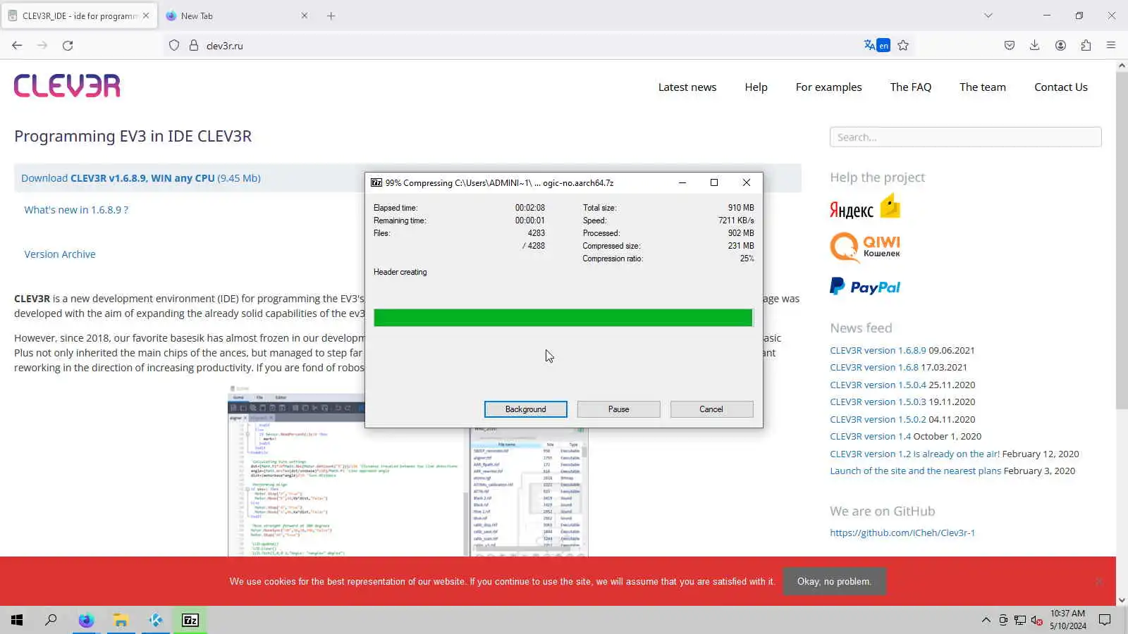This screenshot has width=1128, height=634.
Task: Close the CLEV3R_IDE tab
Action: tap(146, 15)
